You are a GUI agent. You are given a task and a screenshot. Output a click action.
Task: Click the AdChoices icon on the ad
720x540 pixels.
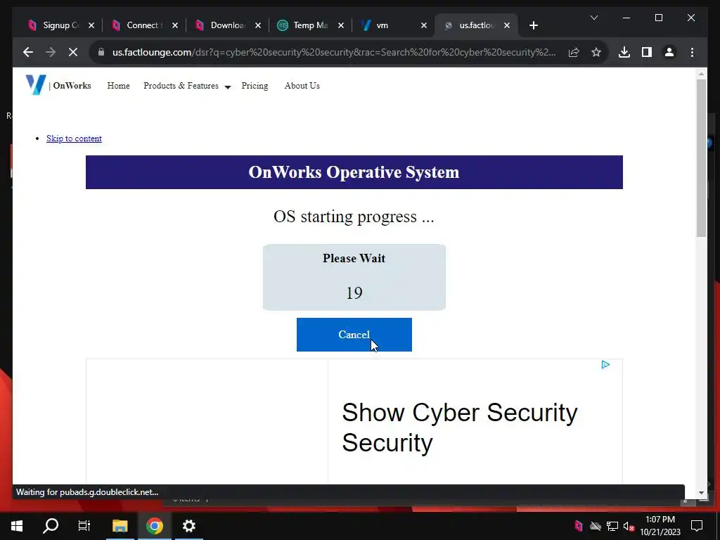(605, 365)
